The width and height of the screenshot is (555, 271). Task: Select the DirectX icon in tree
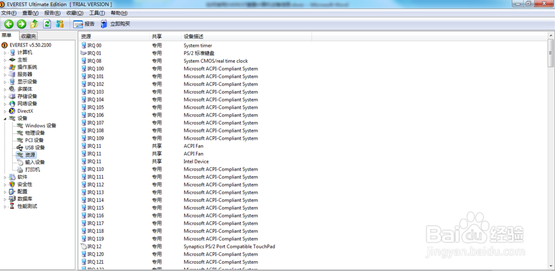[x=12, y=111]
